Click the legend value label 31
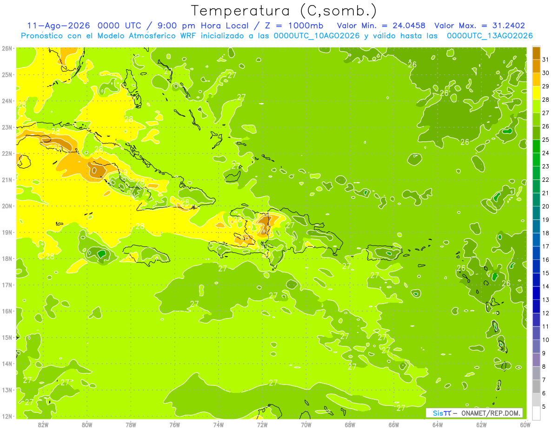The height and width of the screenshot is (431, 558). 546,60
